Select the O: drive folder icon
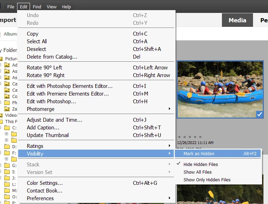Screen dimensions: 268x204 click(7, 197)
